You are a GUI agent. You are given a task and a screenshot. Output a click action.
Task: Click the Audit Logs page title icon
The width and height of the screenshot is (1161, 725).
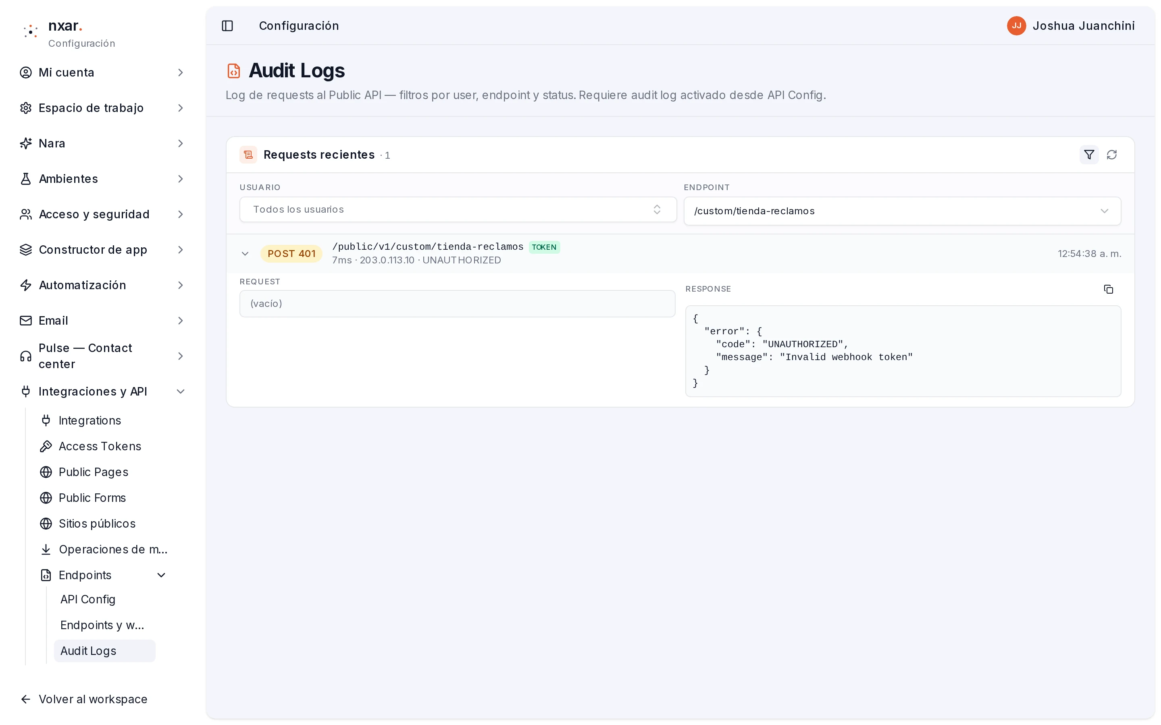pyautogui.click(x=234, y=71)
